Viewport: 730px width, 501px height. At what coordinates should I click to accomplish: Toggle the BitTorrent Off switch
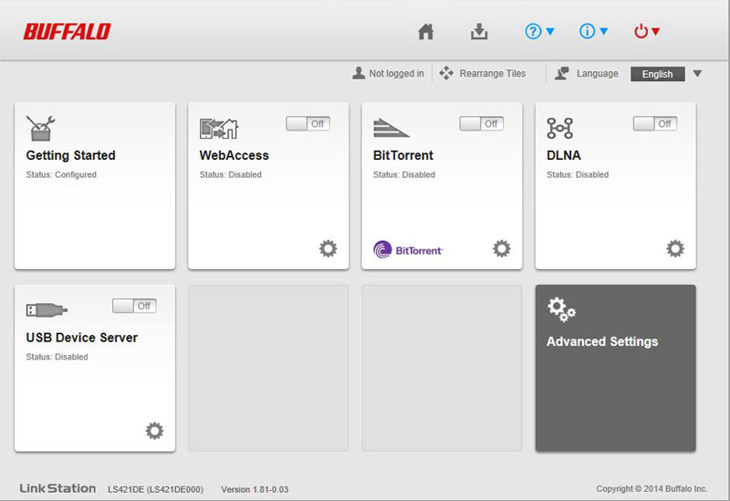[x=482, y=124]
